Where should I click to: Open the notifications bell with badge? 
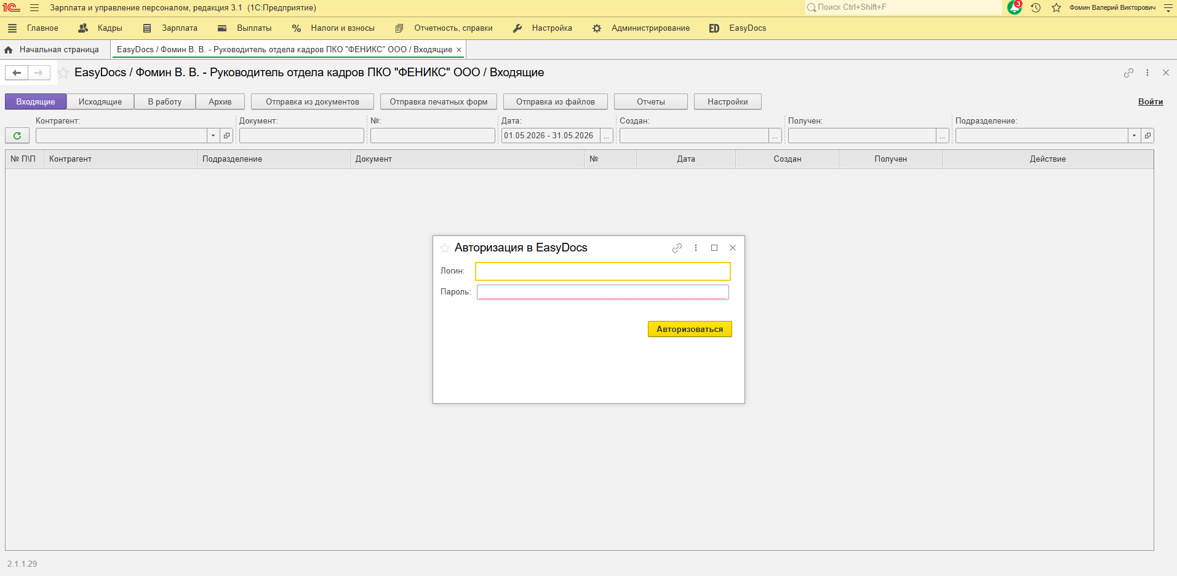click(1015, 7)
